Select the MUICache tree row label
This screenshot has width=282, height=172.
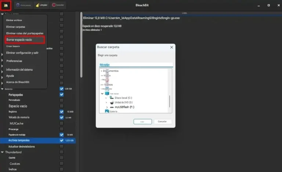tap(17, 124)
